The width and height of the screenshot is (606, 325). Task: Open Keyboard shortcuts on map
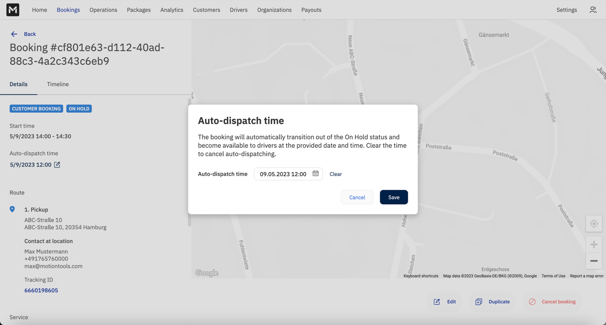pyautogui.click(x=421, y=276)
